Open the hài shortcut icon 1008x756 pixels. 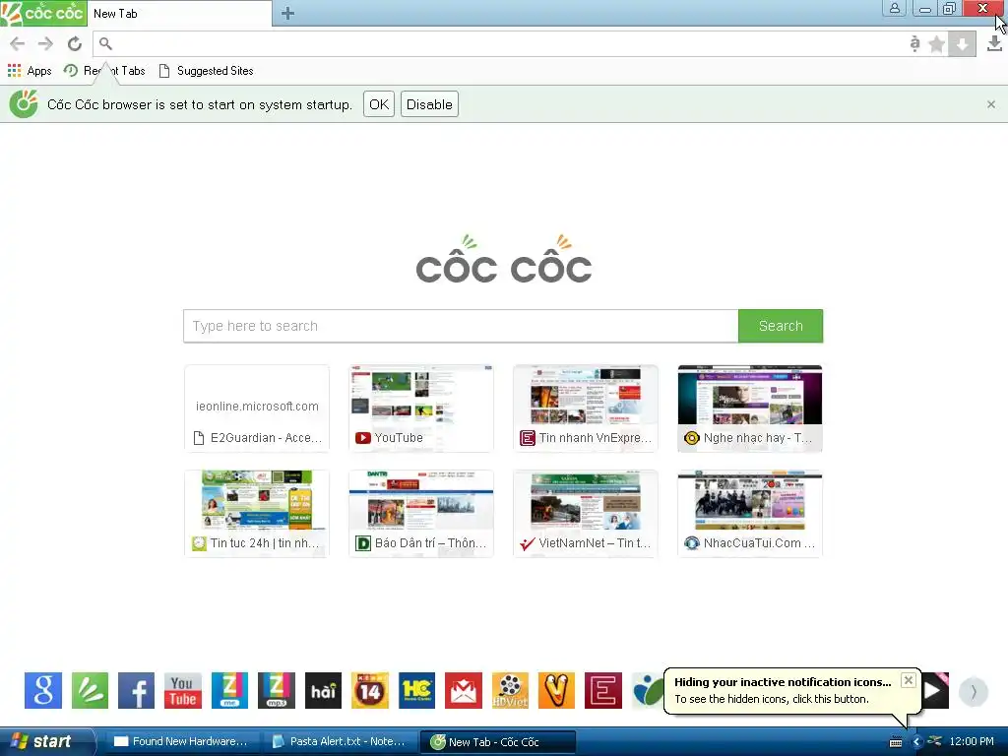tap(323, 690)
